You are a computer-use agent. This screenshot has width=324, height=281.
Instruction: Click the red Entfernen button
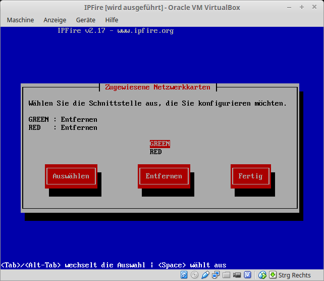tap(164, 176)
